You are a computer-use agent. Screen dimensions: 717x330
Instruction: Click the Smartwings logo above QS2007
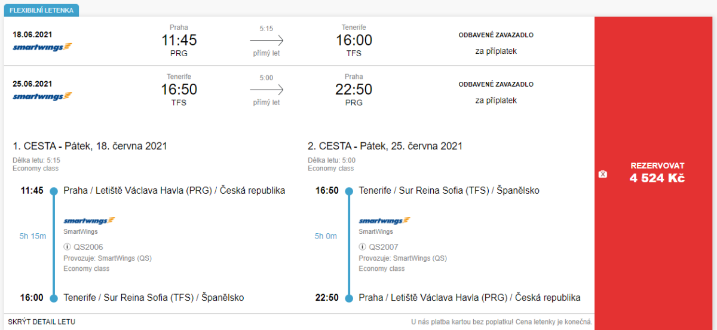384,221
